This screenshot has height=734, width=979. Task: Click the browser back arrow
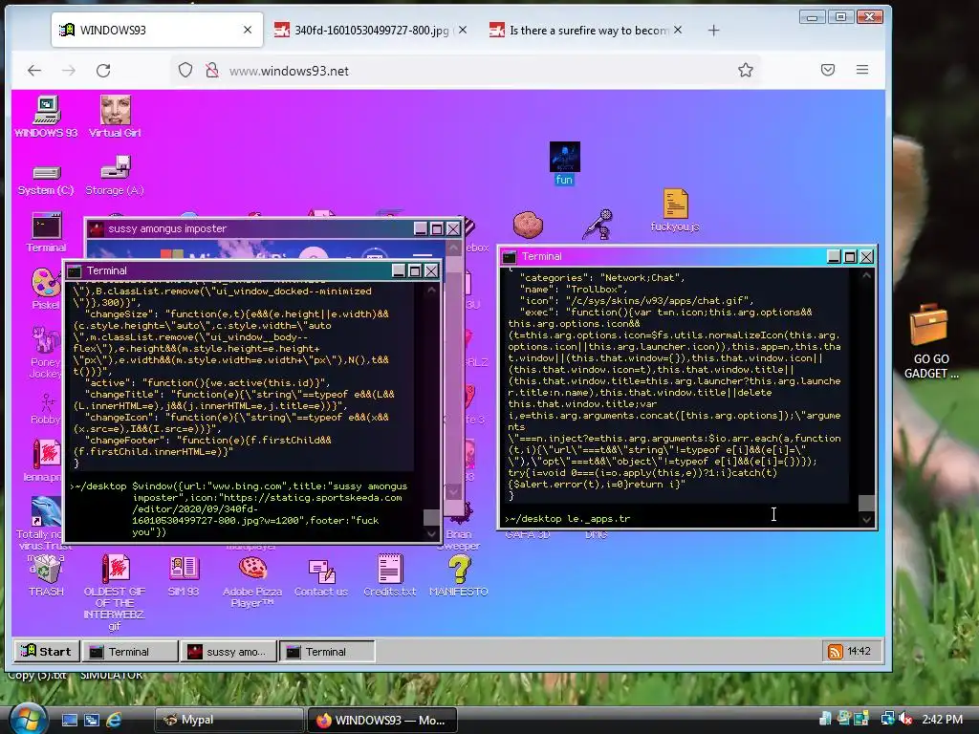click(34, 71)
